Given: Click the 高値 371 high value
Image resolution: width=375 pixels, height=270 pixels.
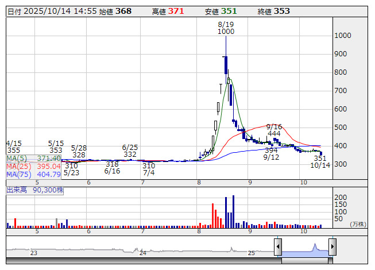Looking at the screenshot, I should [x=168, y=11].
